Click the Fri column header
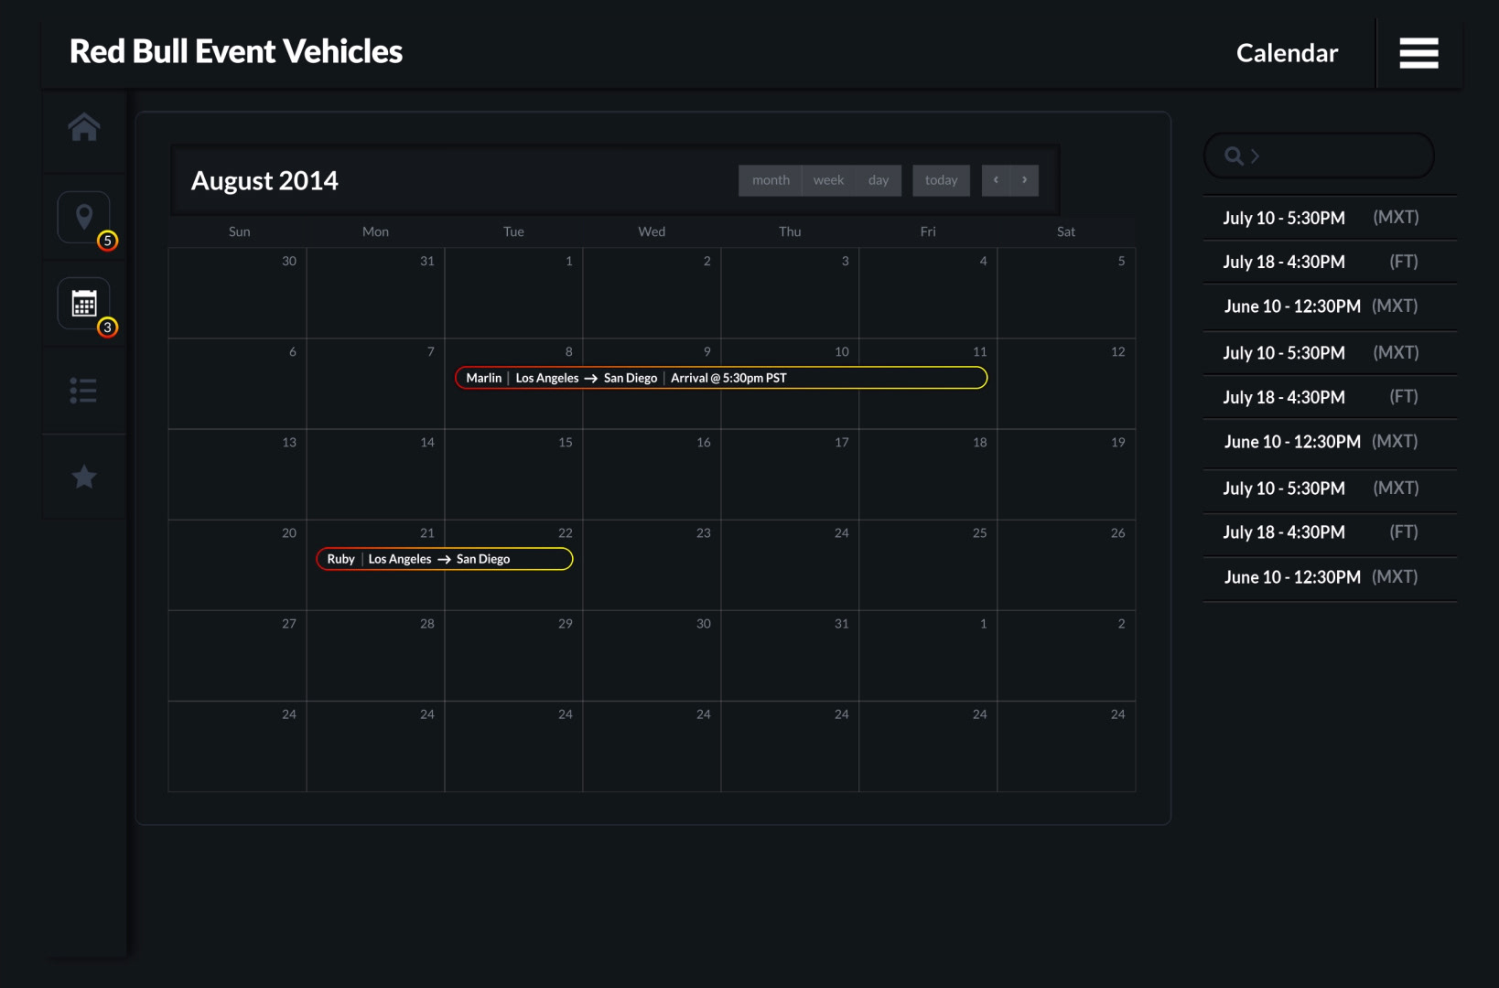The image size is (1499, 988). click(x=928, y=232)
